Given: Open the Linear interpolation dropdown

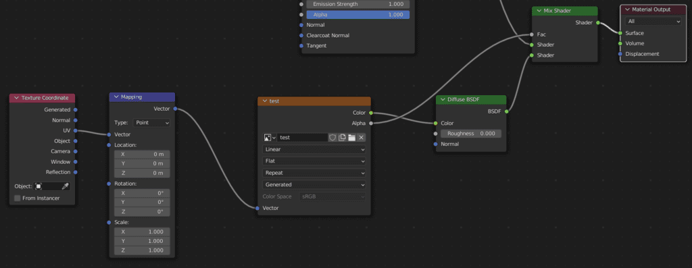Looking at the screenshot, I should click(x=314, y=149).
